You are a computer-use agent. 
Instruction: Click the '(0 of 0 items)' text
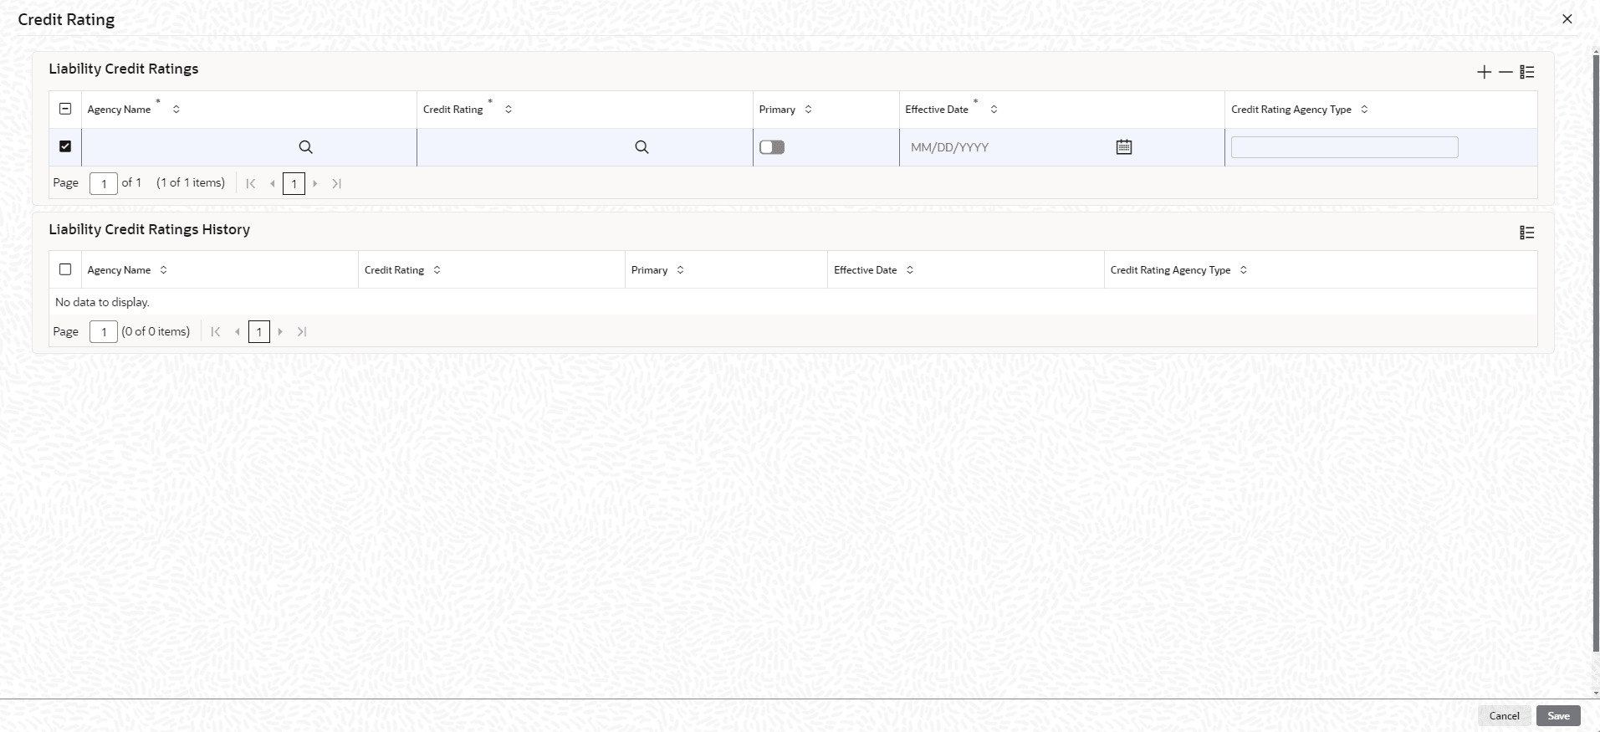pyautogui.click(x=156, y=331)
